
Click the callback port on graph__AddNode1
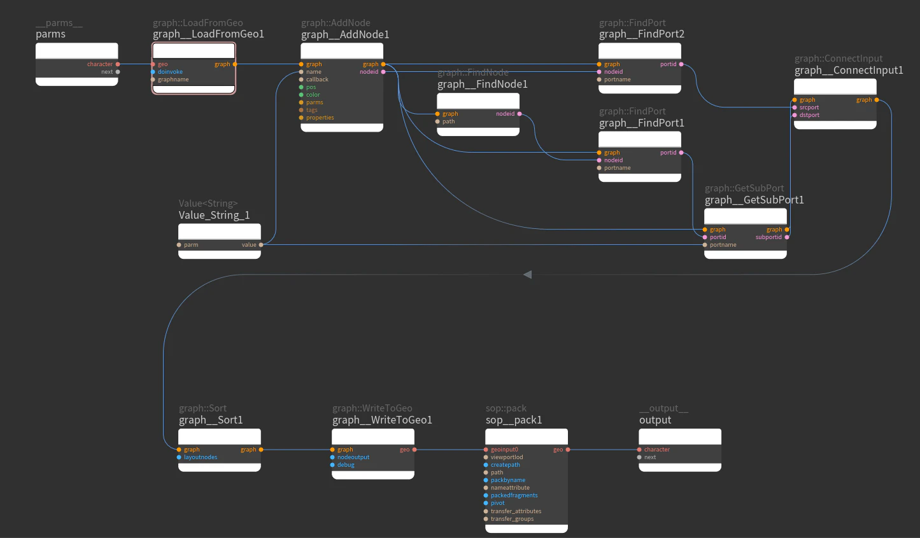[301, 79]
